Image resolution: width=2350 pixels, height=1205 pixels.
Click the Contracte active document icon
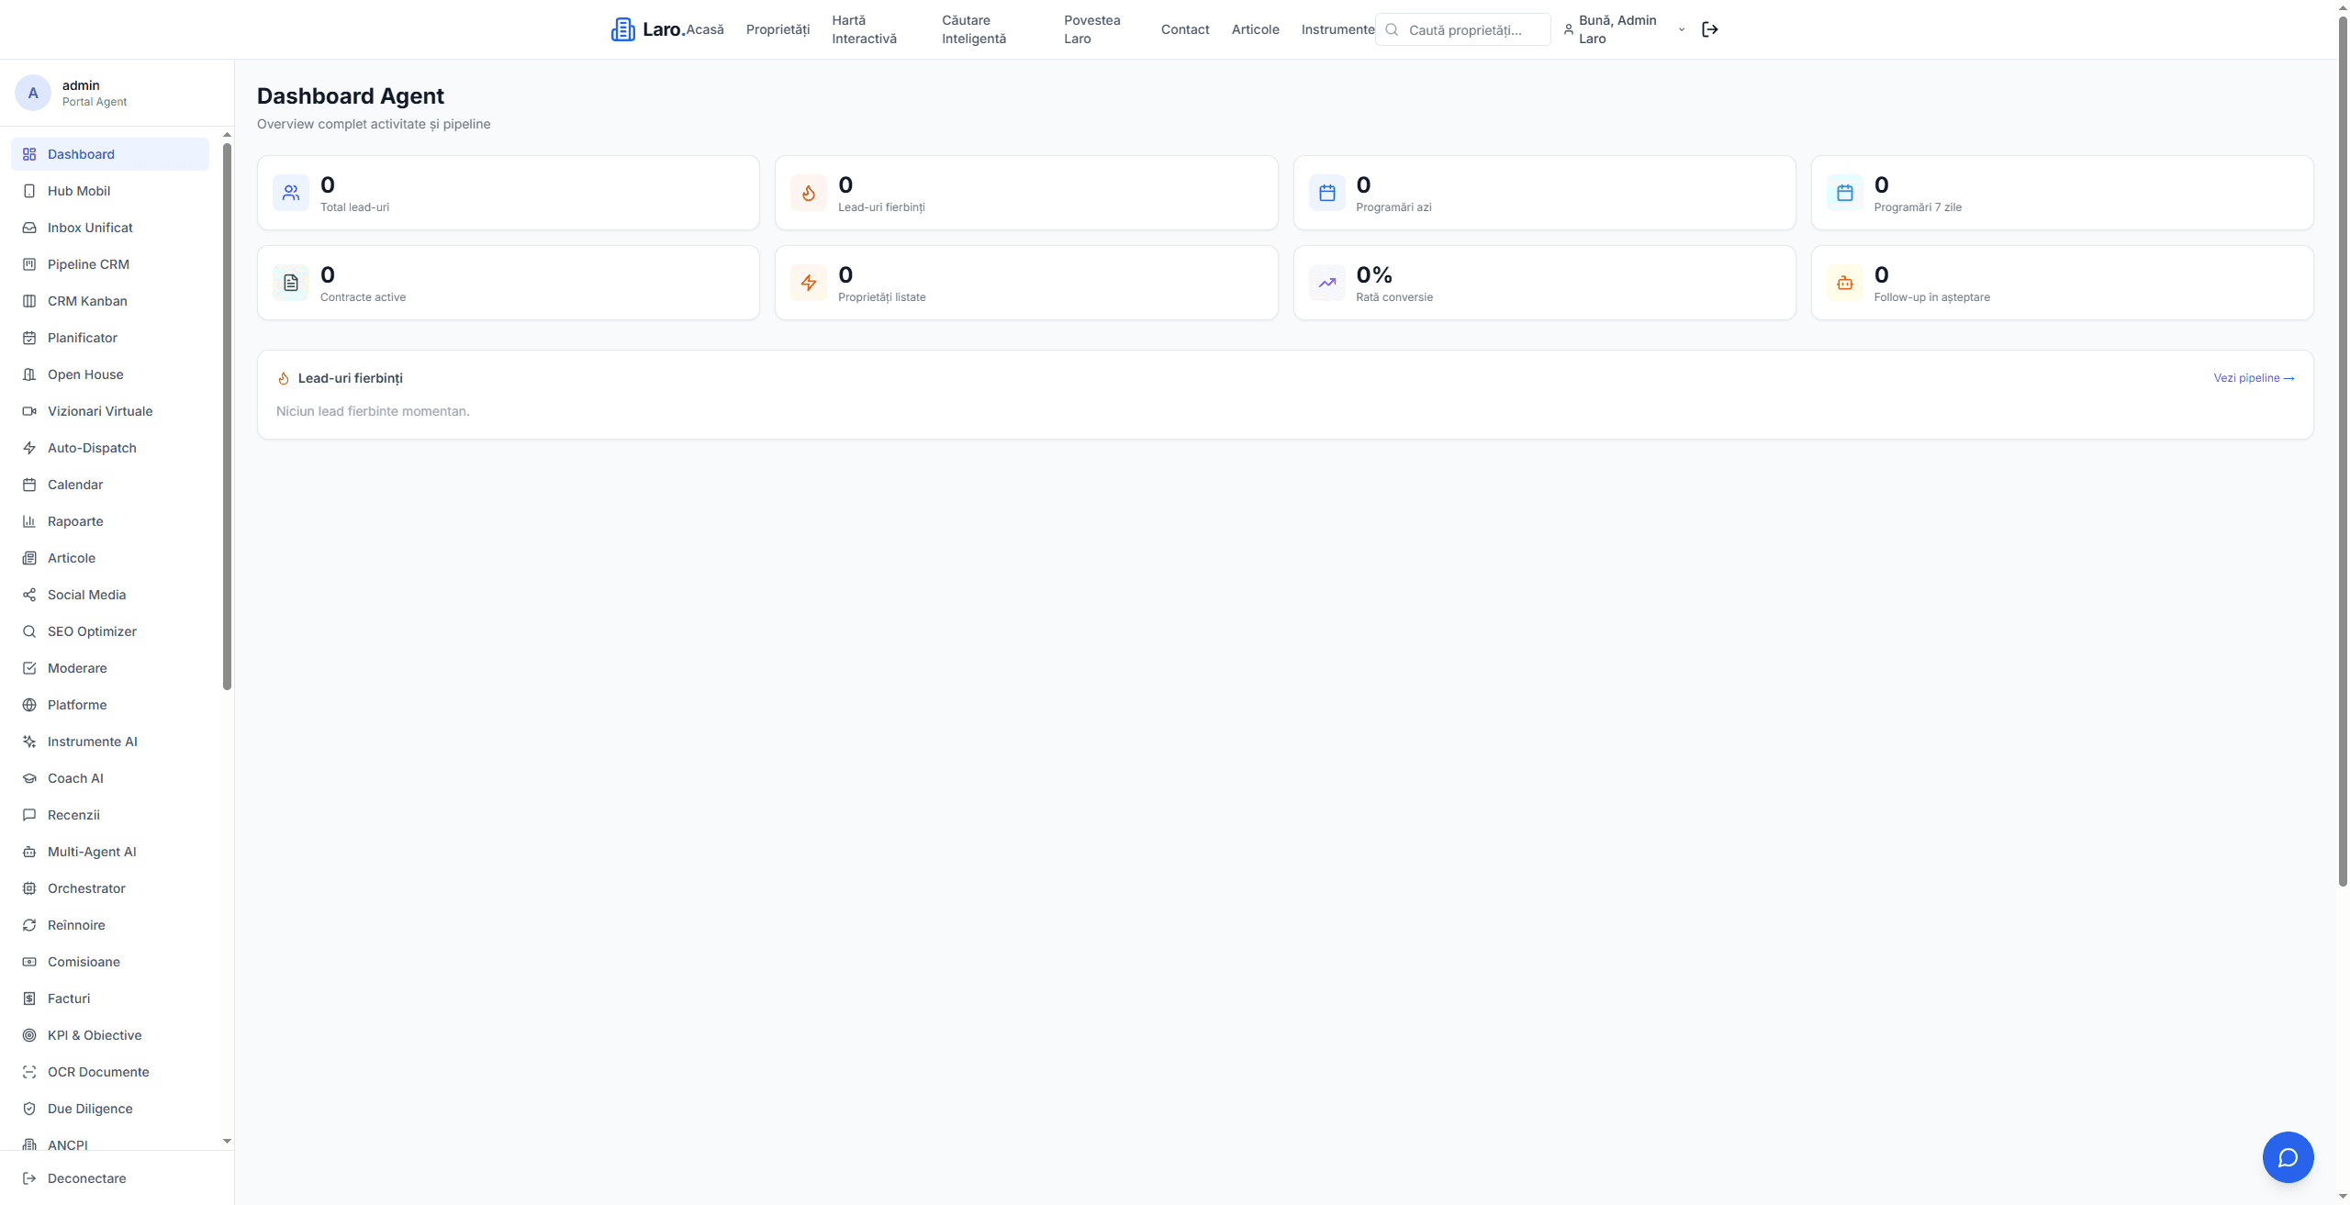[x=291, y=283]
